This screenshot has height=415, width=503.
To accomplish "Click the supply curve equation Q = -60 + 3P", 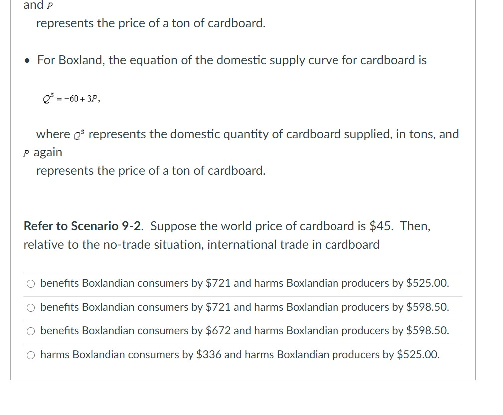I will (x=72, y=97).
